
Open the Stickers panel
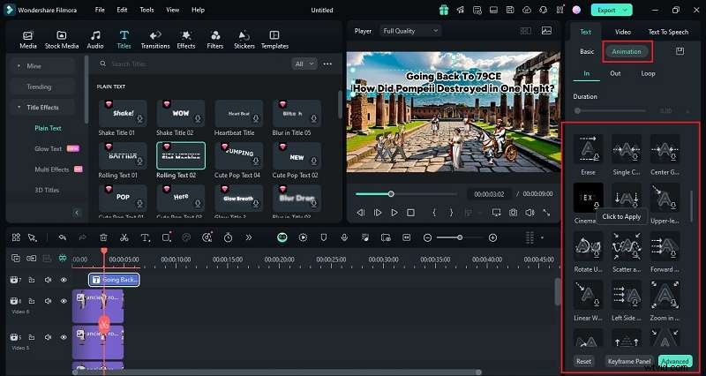click(x=244, y=40)
